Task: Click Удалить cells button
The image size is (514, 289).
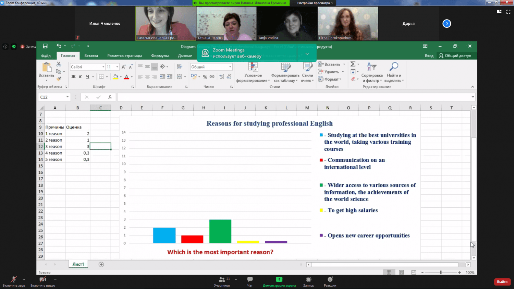Action: point(329,72)
